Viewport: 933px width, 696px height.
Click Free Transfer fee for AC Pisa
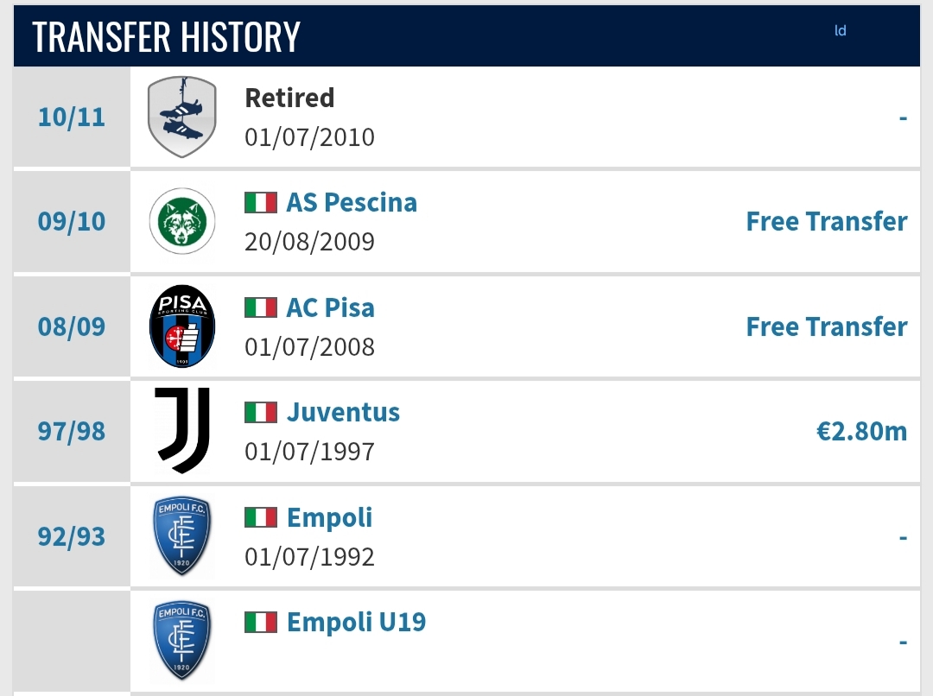point(827,326)
